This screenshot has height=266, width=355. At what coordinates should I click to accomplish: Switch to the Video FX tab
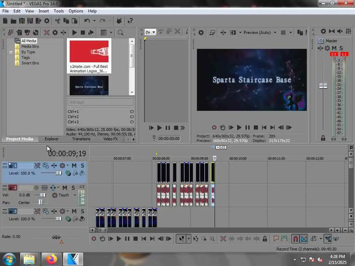tap(111, 139)
